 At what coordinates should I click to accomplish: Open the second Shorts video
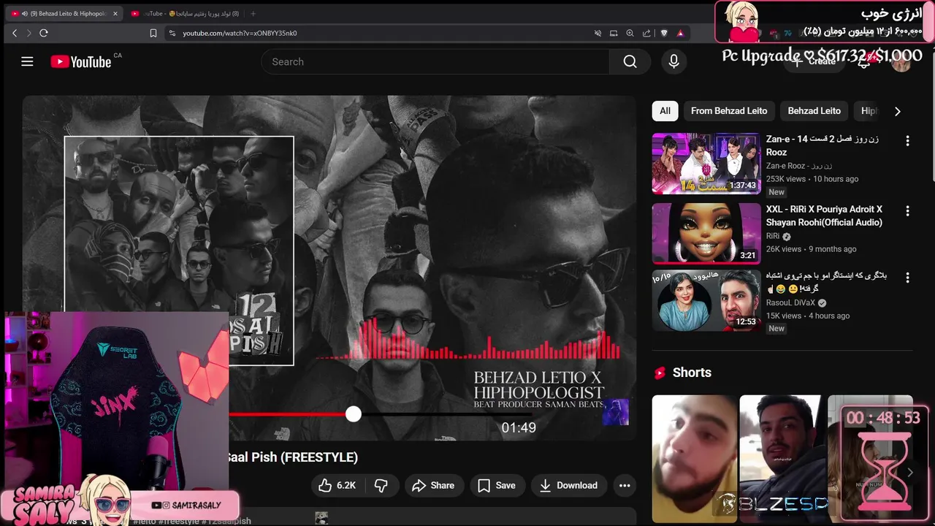point(782,459)
